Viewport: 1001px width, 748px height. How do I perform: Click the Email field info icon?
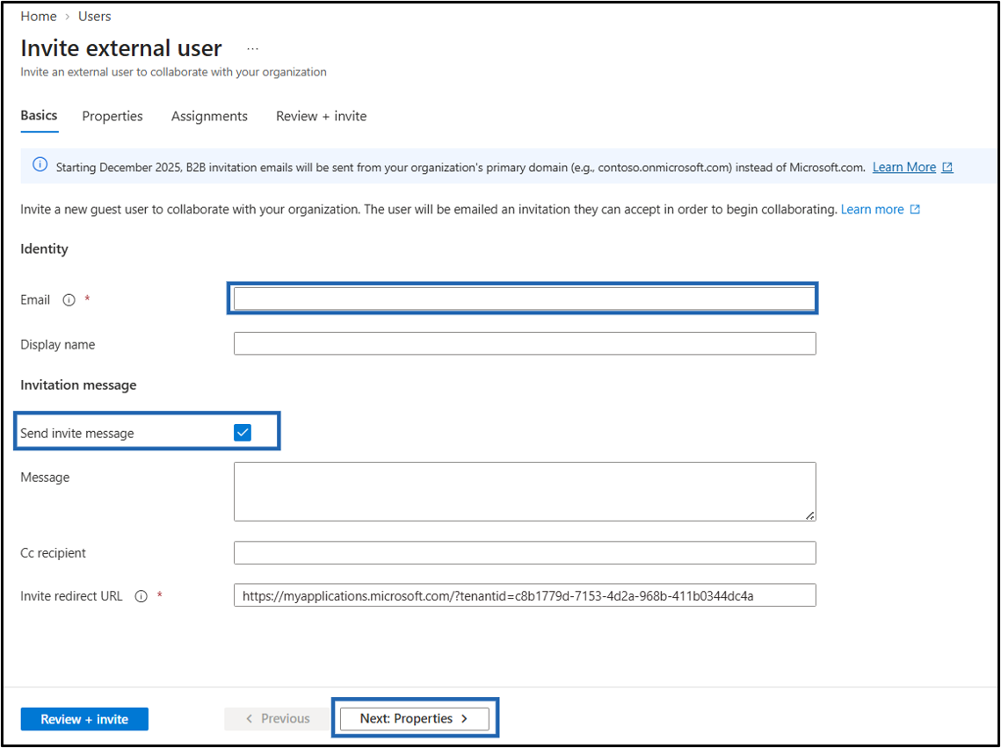pos(69,299)
